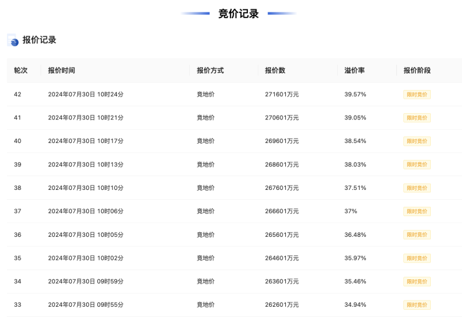Click the 报价记录 section heading
This screenshot has width=462, height=323.
(39, 40)
